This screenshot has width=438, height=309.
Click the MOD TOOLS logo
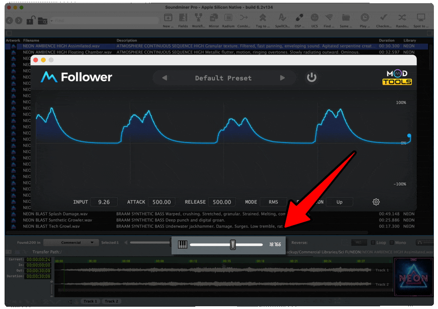pyautogui.click(x=397, y=77)
